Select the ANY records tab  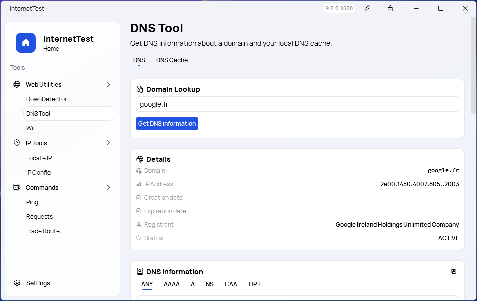pos(147,284)
